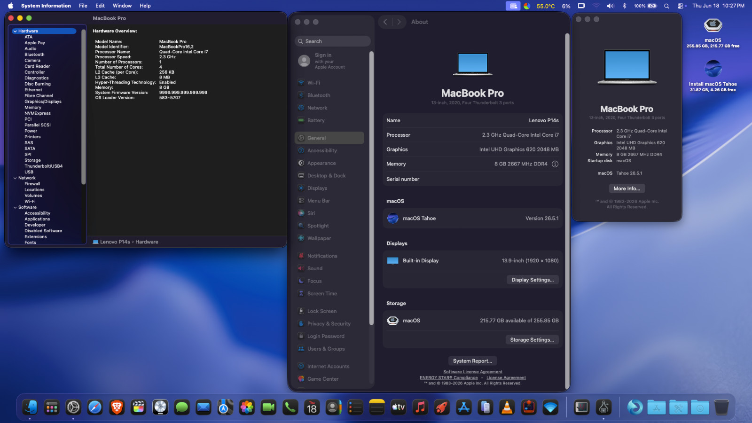Open Spotlight search in menu bar
The height and width of the screenshot is (423, 752).
(x=666, y=6)
